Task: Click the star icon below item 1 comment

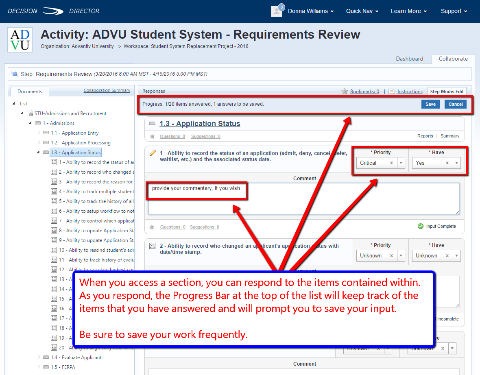Action: [x=152, y=227]
